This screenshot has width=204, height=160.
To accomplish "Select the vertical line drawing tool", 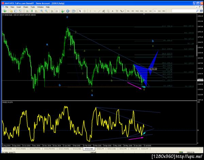I will click(x=90, y=11).
